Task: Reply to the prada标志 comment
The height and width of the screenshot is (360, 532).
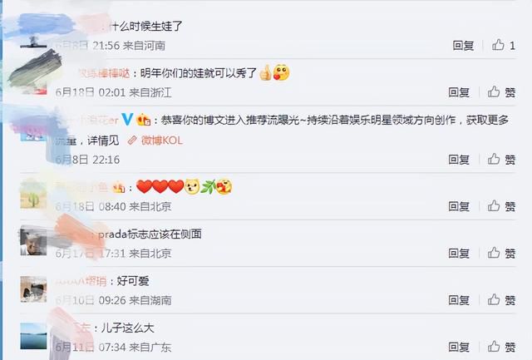Action: [x=459, y=253]
